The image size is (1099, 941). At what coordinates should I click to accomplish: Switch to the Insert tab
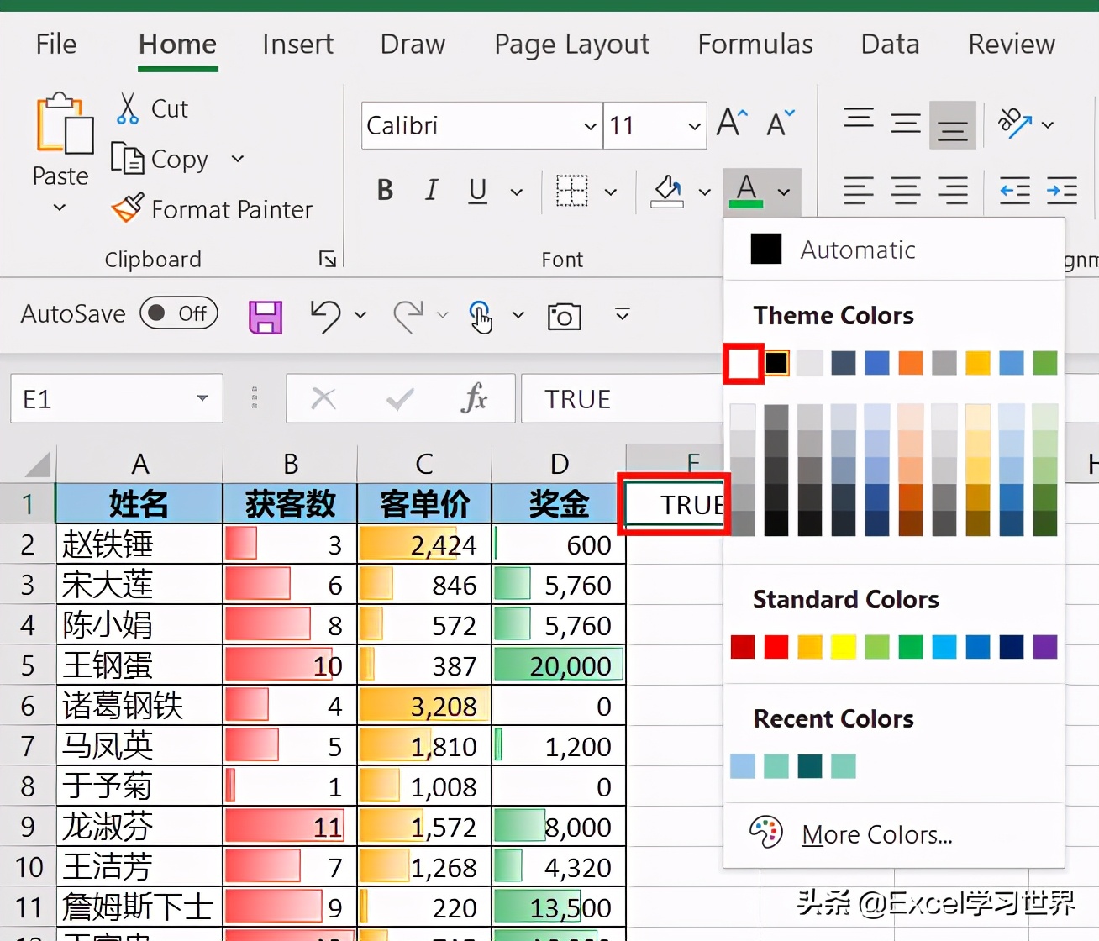pos(297,44)
